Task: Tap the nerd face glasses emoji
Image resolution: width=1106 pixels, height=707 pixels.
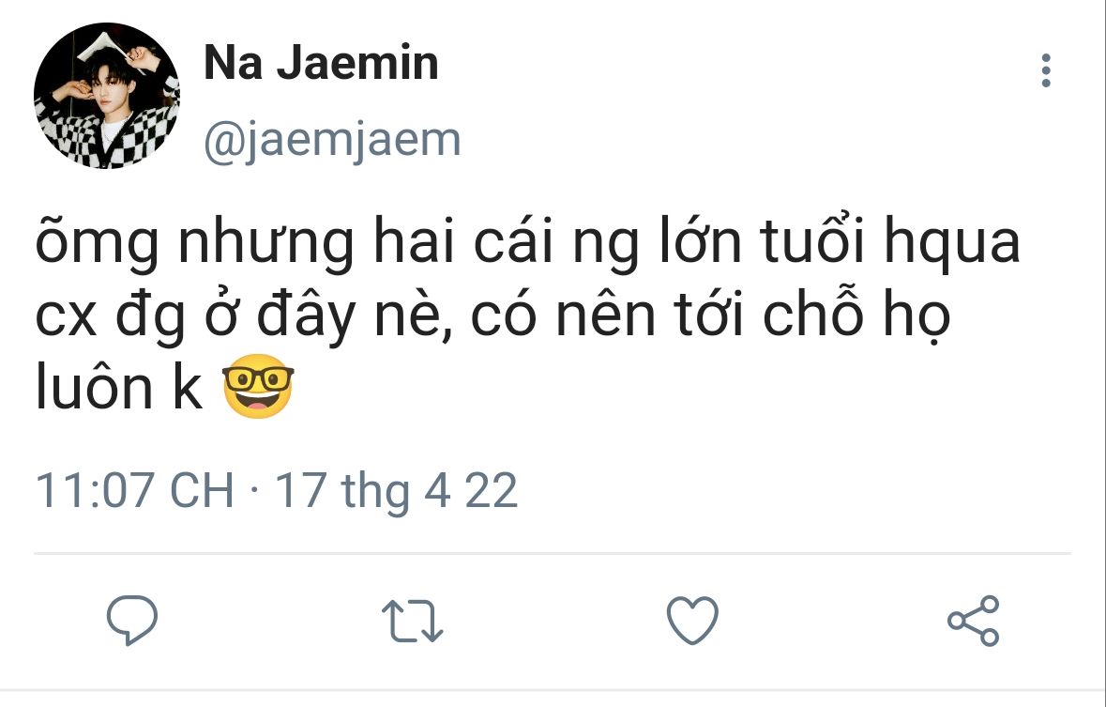Action: click(258, 386)
